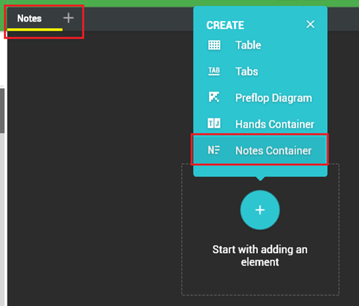Viewport: 359px width, 306px height.
Task: Click the Preflop Diagram icon
Action: [214, 97]
